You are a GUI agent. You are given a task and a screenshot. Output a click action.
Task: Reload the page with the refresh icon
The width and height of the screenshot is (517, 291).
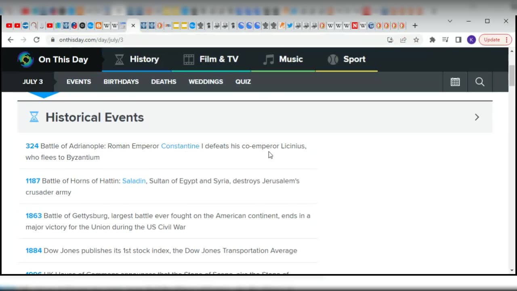(36, 40)
